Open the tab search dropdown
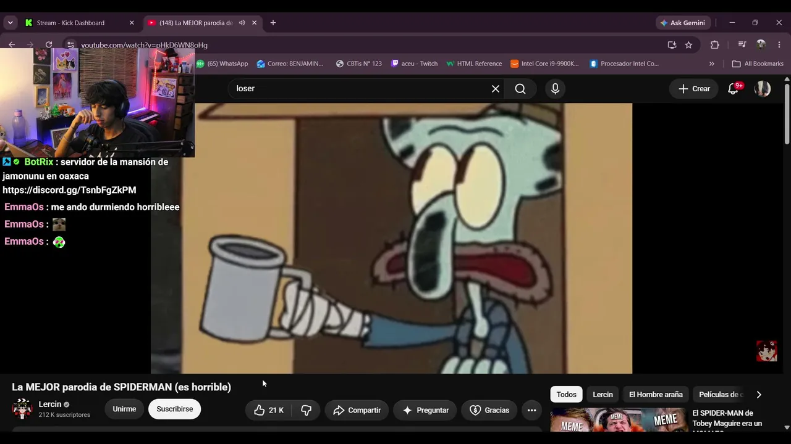Image resolution: width=791 pixels, height=444 pixels. point(10,23)
